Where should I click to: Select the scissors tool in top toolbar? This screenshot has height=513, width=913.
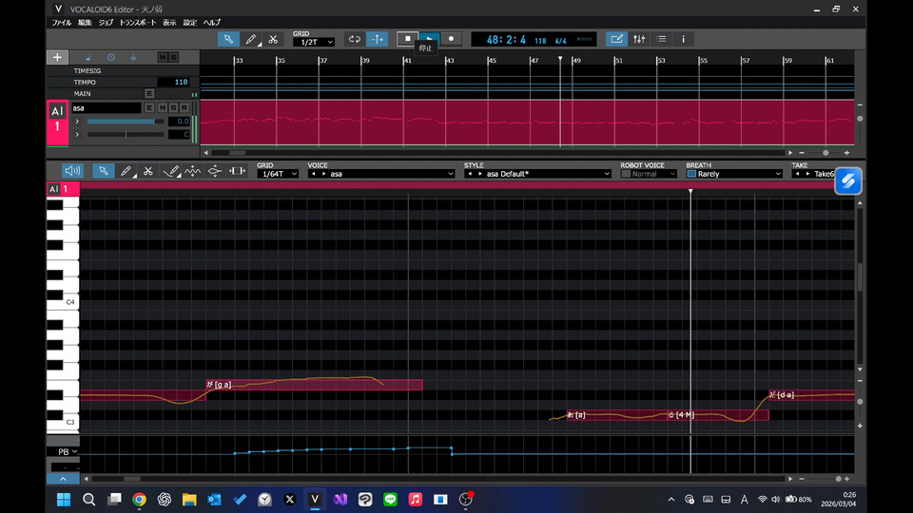coord(273,39)
